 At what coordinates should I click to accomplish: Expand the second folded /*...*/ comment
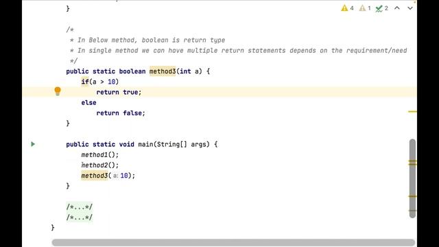(80, 217)
